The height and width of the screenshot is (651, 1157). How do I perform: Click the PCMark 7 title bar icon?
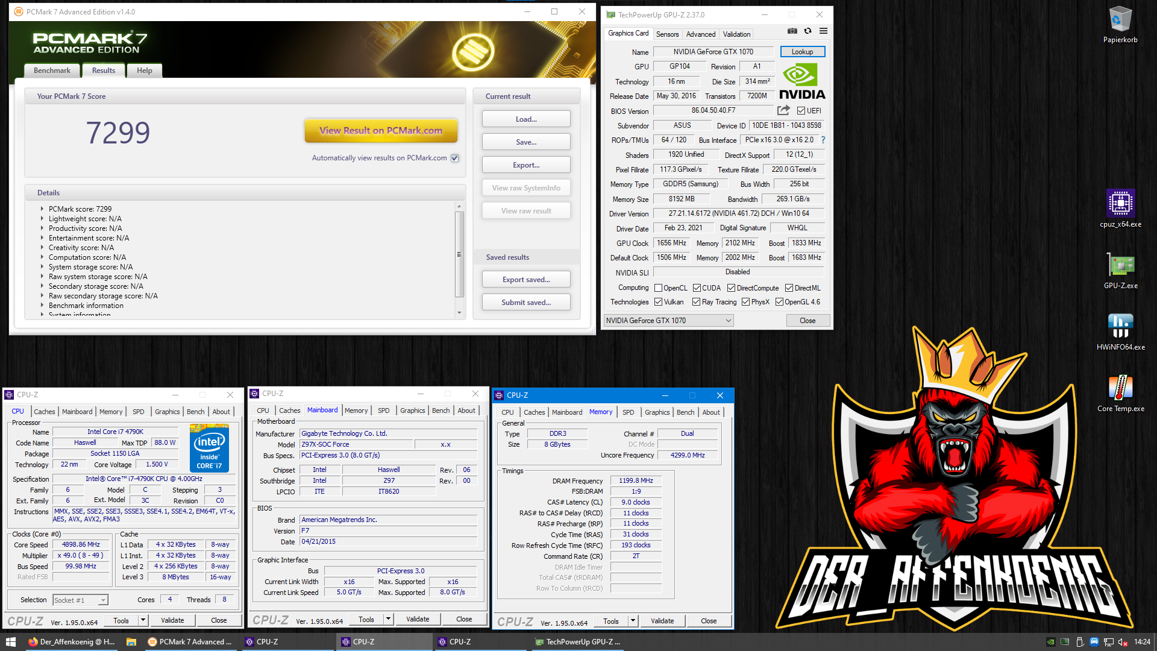tap(19, 11)
